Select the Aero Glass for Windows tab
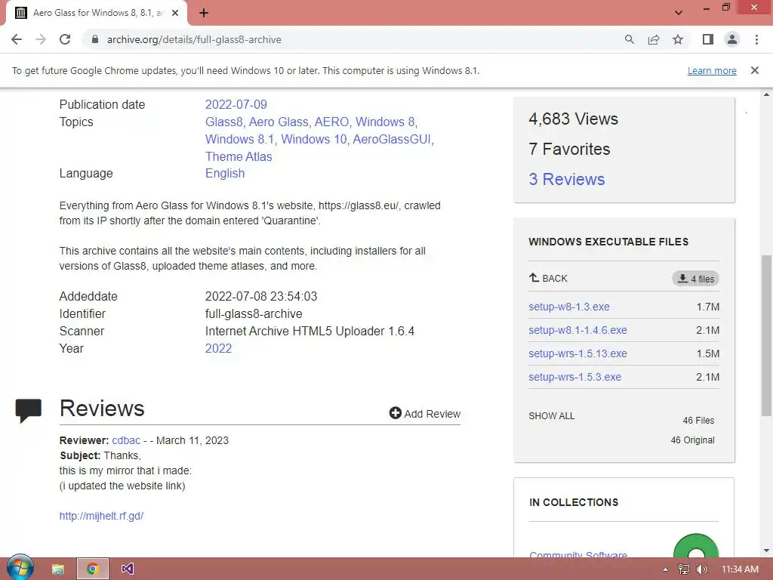 coord(97,13)
